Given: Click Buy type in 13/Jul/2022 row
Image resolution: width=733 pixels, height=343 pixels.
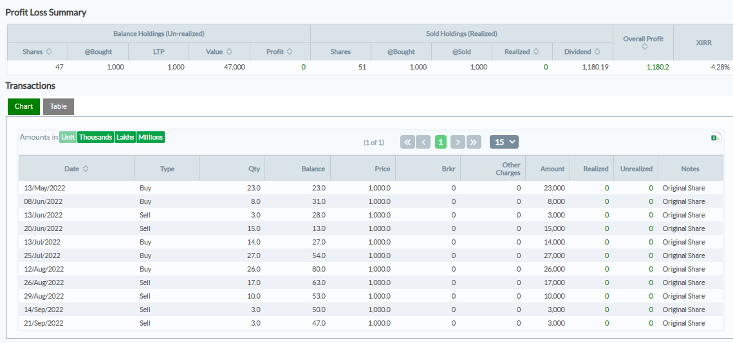Looking at the screenshot, I should coord(145,242).
